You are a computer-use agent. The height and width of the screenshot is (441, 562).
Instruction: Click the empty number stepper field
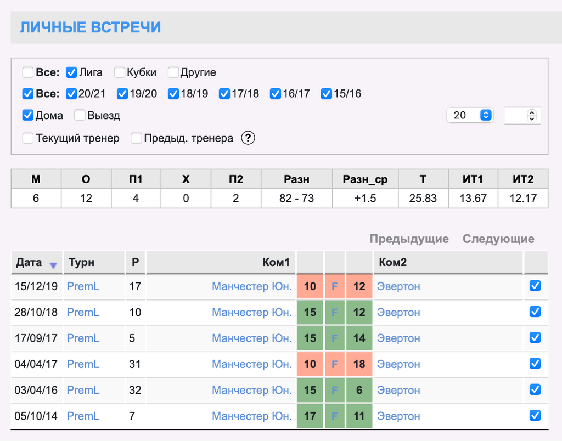click(x=522, y=116)
